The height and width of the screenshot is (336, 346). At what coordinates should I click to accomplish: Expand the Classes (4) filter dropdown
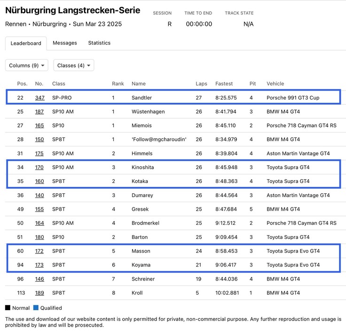pyautogui.click(x=74, y=65)
